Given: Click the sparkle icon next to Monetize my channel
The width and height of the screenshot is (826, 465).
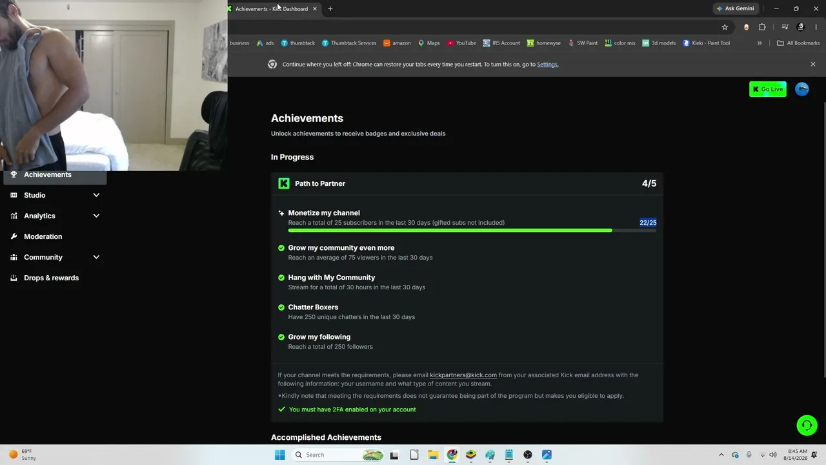Looking at the screenshot, I should click(281, 213).
